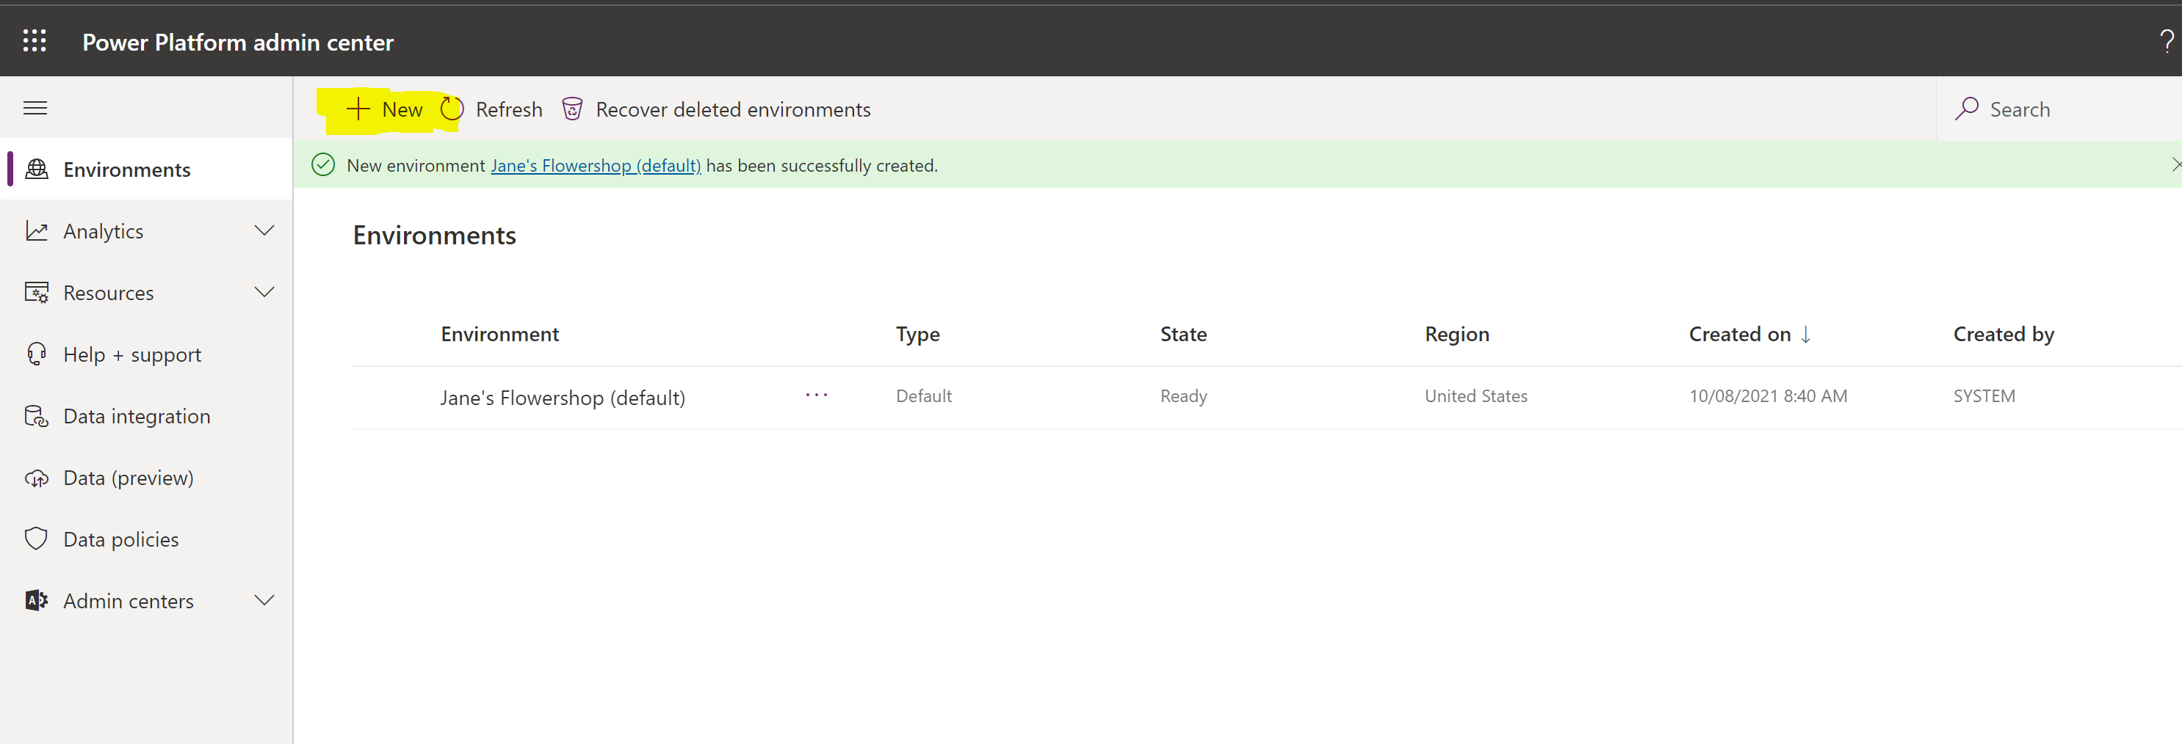Click the Admin centers icon
This screenshot has height=744, width=2182.
37,601
